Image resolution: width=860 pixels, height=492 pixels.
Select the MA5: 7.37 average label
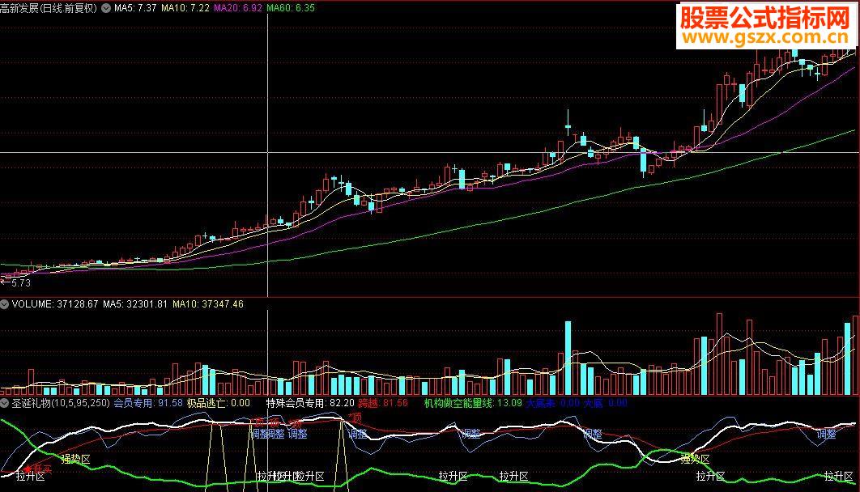click(x=135, y=8)
